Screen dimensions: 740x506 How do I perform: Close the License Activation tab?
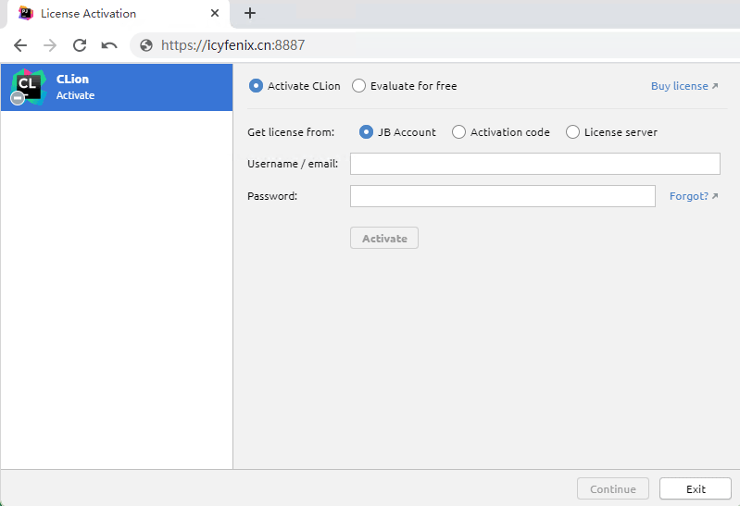215,13
